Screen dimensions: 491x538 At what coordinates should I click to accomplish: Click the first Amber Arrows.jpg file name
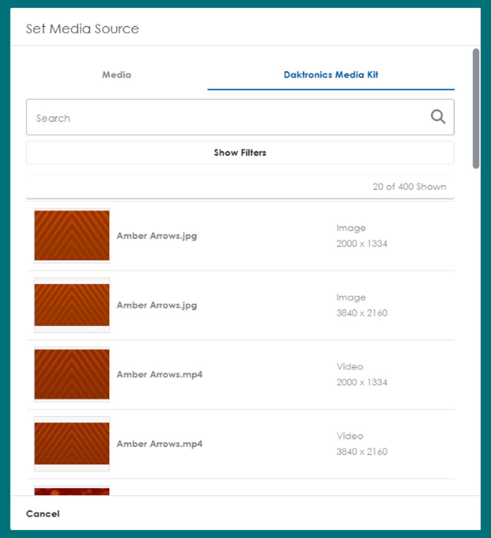tap(157, 236)
